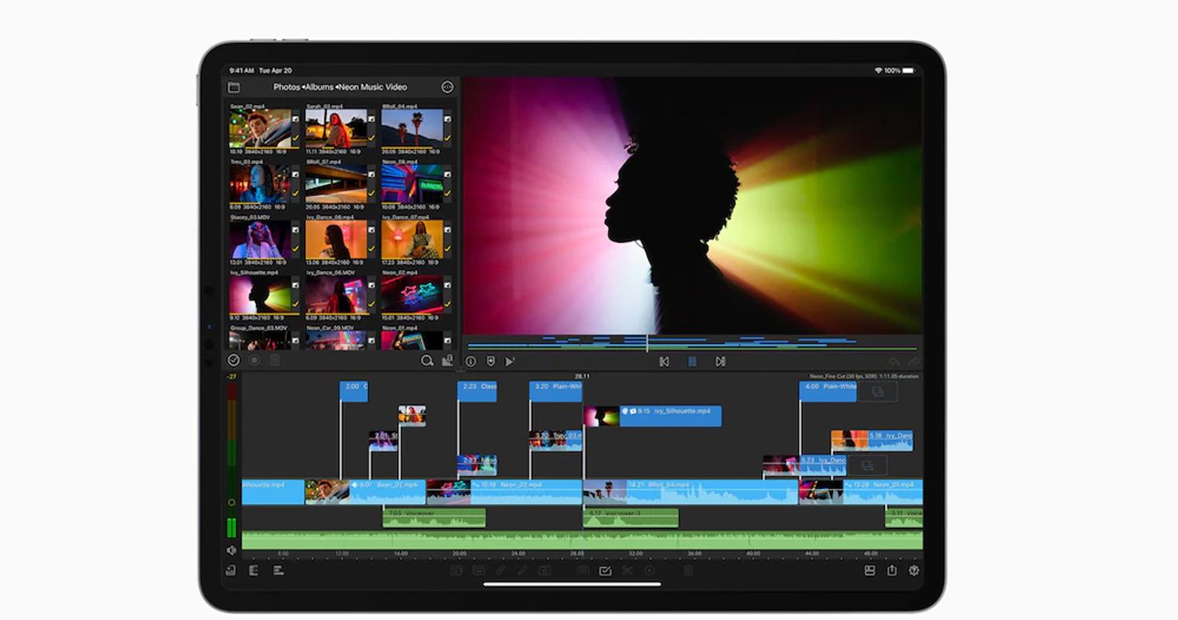Expand the track headers panel icon
The image size is (1178, 620).
(x=254, y=571)
